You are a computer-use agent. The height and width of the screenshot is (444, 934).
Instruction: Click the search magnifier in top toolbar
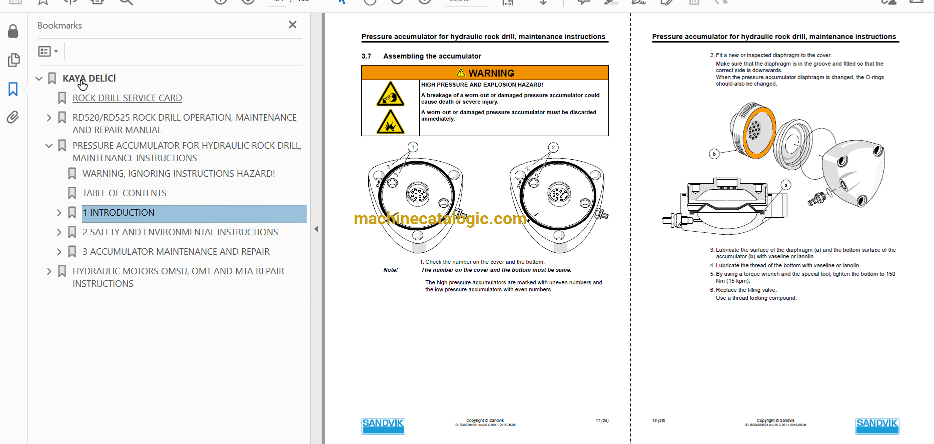(126, 2)
